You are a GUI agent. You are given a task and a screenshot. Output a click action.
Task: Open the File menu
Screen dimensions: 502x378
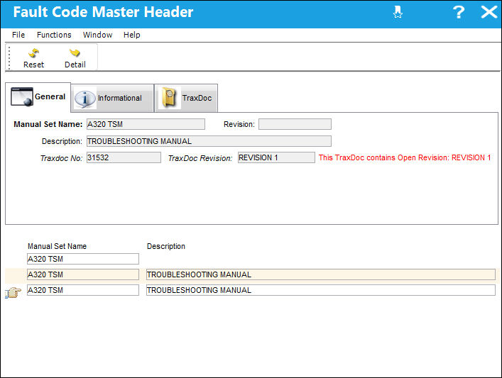coord(18,35)
